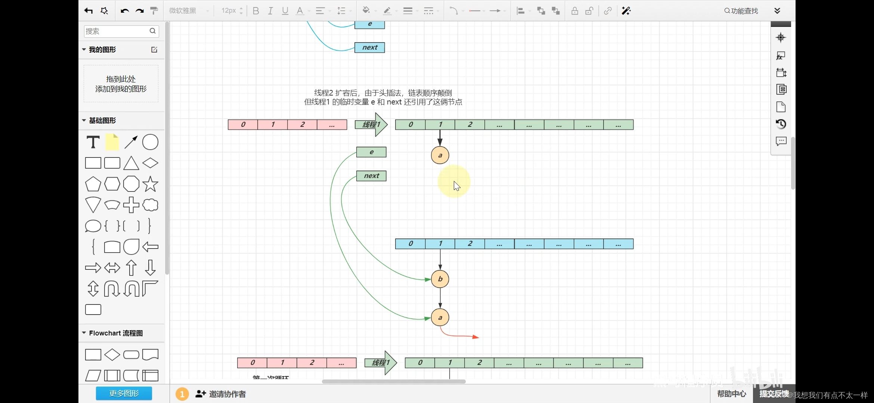The image size is (874, 403).
Task: Open the history clock icon
Action: coord(781,124)
